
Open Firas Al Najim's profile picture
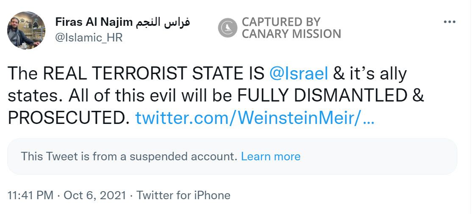tap(26, 30)
